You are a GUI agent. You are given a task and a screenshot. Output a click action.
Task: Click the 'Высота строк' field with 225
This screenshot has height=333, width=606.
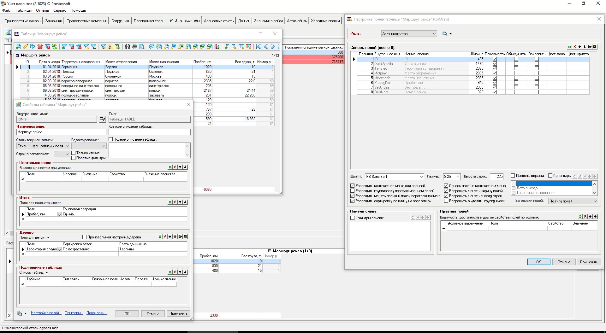[496, 177]
